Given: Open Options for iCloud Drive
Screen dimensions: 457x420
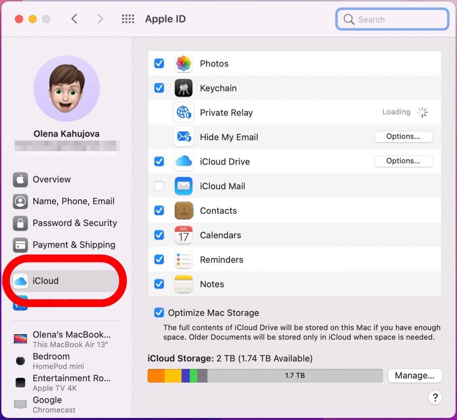Looking at the screenshot, I should [403, 161].
